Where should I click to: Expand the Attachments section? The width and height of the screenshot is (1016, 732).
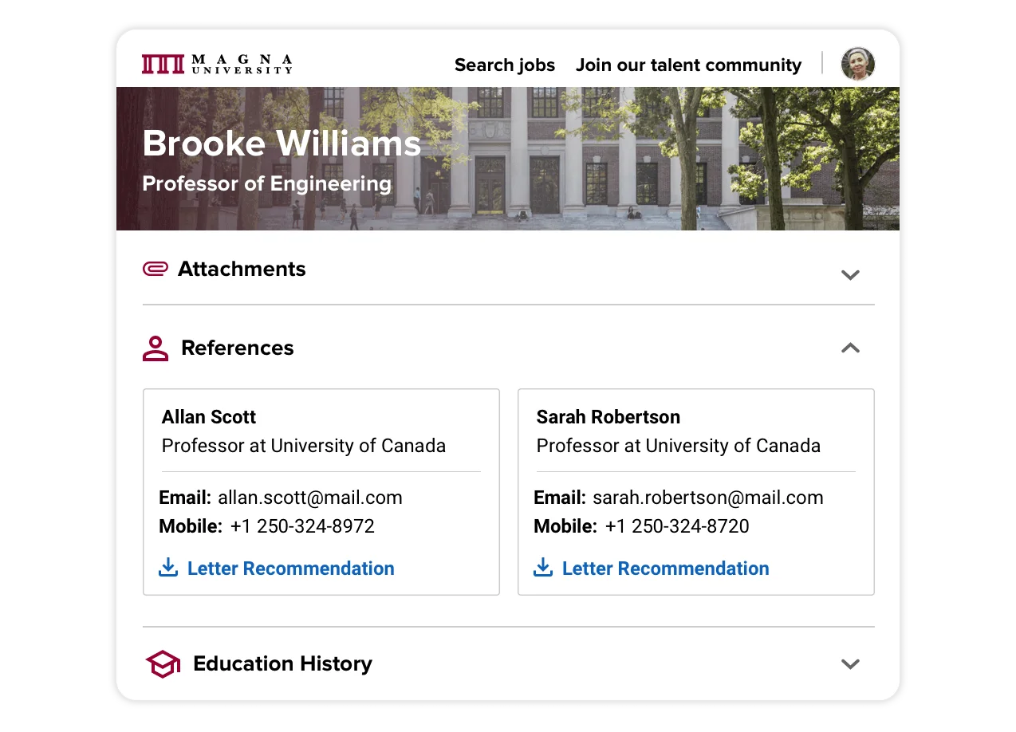[x=850, y=274]
